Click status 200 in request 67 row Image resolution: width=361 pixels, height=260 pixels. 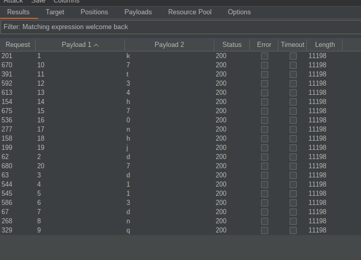[221, 212]
